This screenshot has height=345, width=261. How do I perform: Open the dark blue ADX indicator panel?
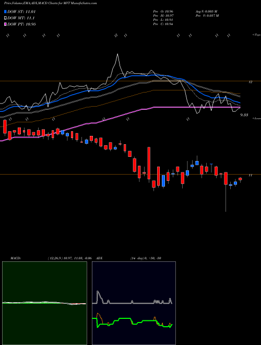[134, 303]
